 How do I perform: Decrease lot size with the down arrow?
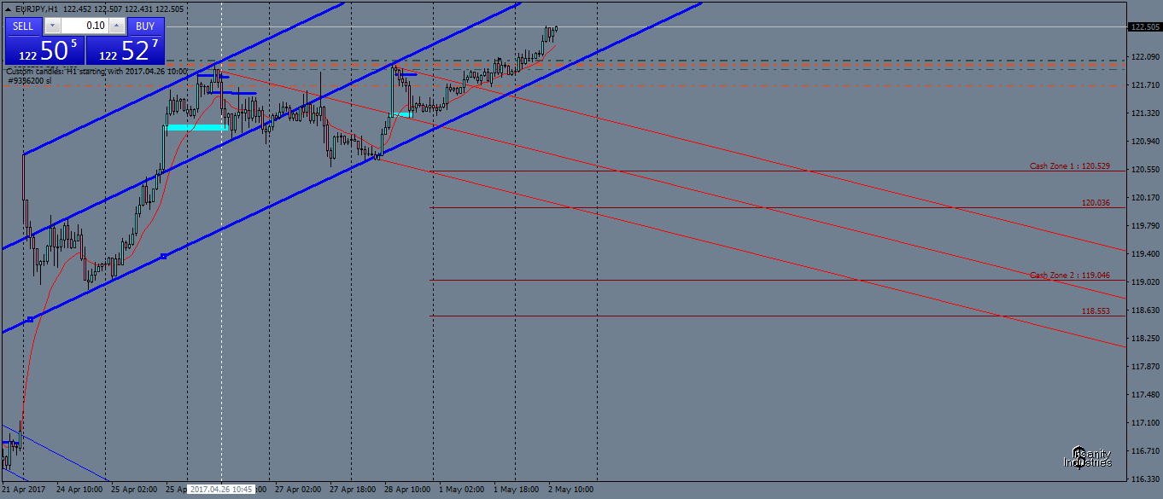(x=52, y=25)
